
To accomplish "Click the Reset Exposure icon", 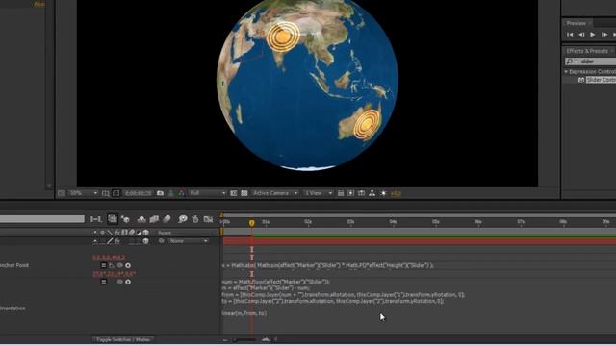I will [383, 193].
